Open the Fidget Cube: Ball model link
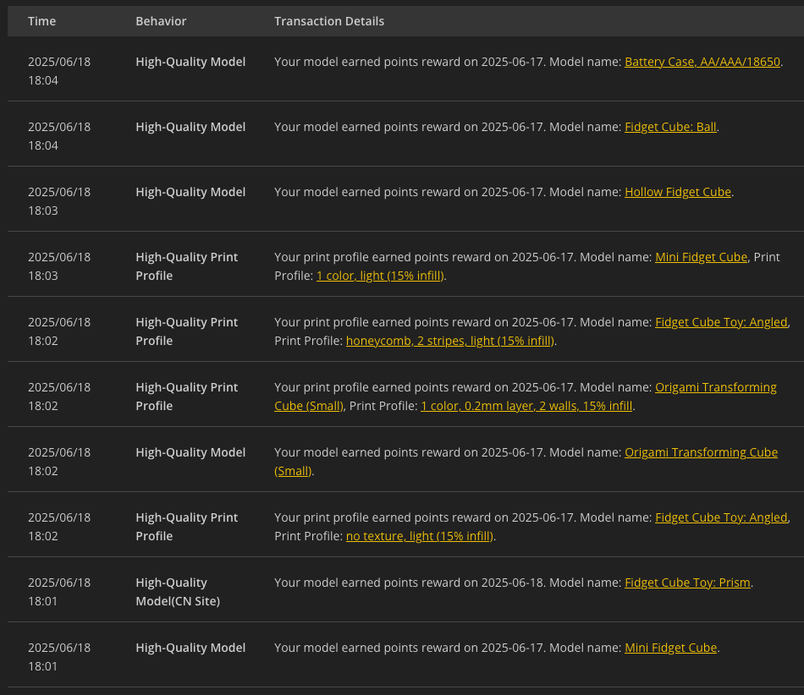This screenshot has height=695, width=804. point(670,127)
